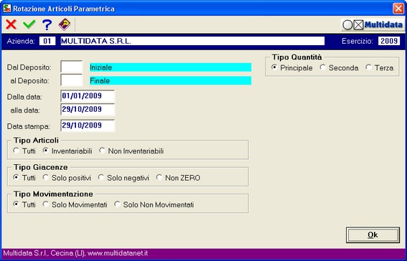Select Non Inventariabili article type
The height and width of the screenshot is (261, 407).
tap(131, 151)
